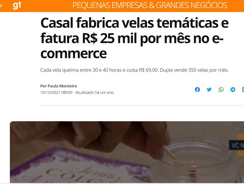244x184 pixels.
Task: Click the word 'commerce' in the headline
Action: point(73,54)
